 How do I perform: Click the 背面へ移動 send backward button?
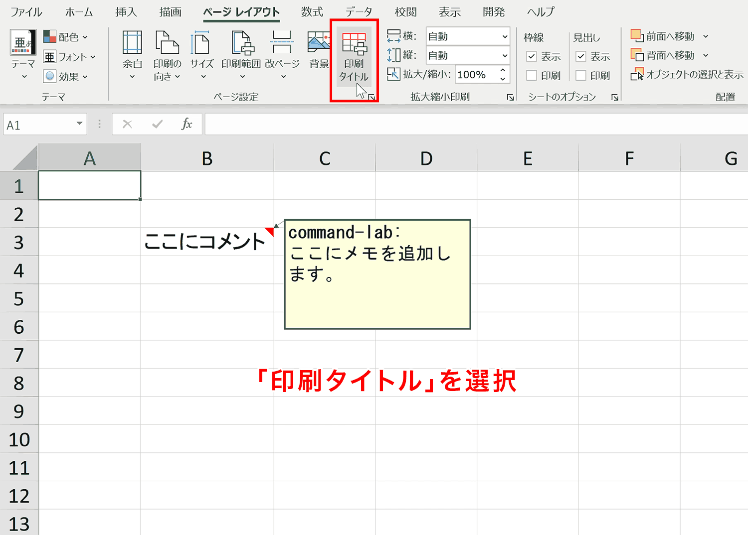click(x=663, y=55)
